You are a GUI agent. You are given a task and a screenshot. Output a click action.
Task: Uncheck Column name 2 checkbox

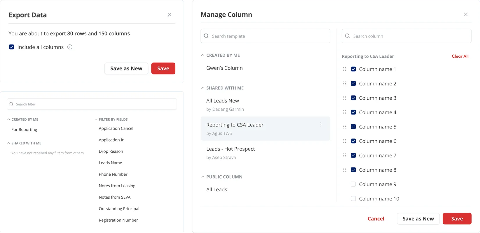click(x=353, y=84)
